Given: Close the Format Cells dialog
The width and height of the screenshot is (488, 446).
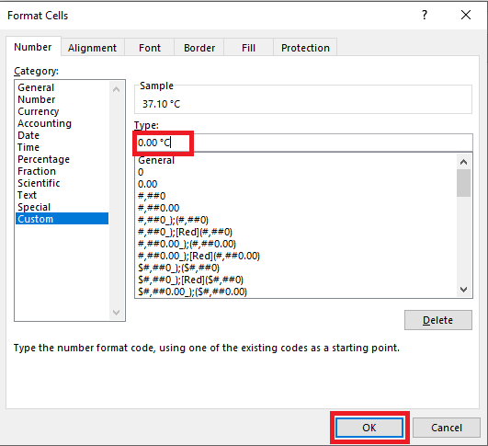Looking at the screenshot, I should [466, 15].
